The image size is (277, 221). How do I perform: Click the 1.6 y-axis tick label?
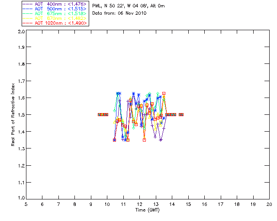21,98
